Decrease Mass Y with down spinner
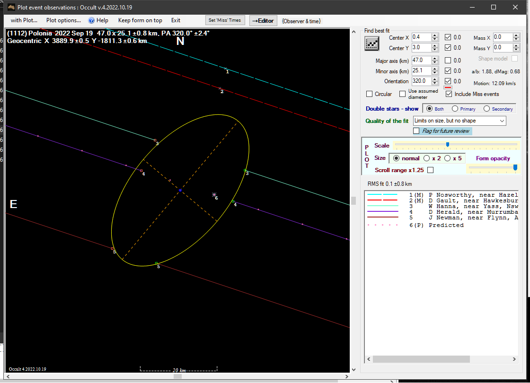This screenshot has height=383, width=530. pos(516,50)
